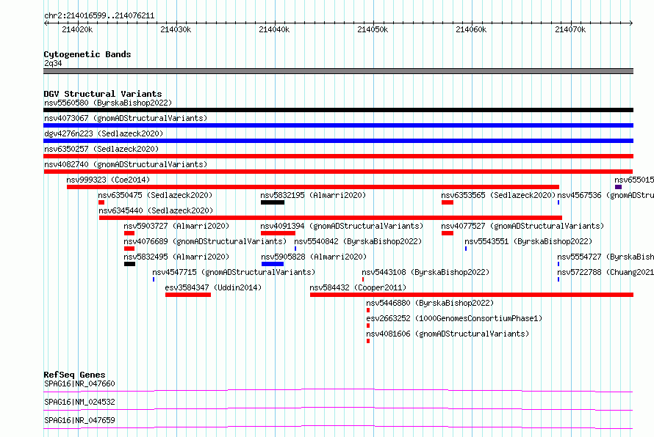Click nsv6350257 (Sedlazeck2020) label
The width and height of the screenshot is (654, 437).
click(x=101, y=149)
